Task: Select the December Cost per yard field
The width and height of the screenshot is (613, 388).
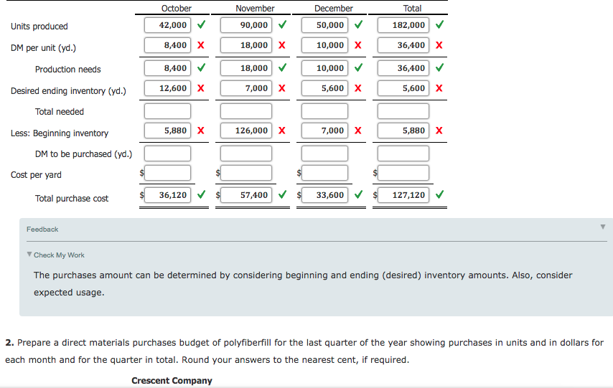Action: pyautogui.click(x=324, y=174)
